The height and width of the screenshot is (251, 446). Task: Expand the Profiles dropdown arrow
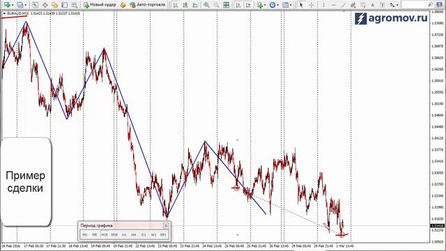coord(26,5)
